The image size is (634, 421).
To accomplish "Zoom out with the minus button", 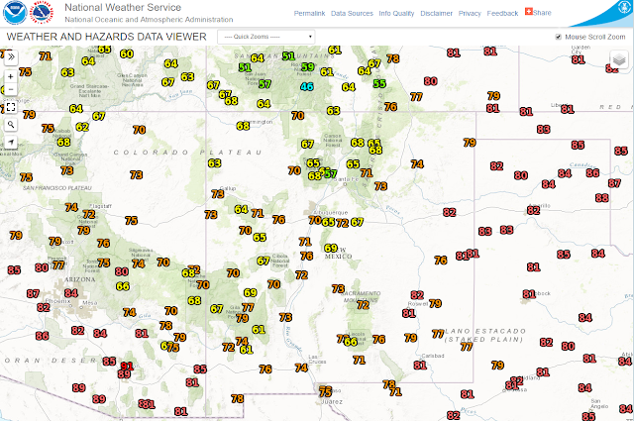I will click(x=11, y=89).
